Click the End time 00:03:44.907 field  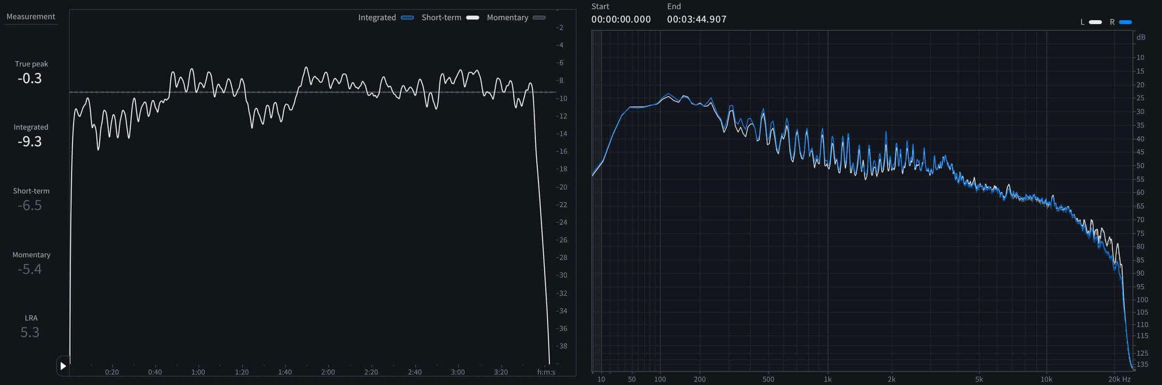[697, 19]
